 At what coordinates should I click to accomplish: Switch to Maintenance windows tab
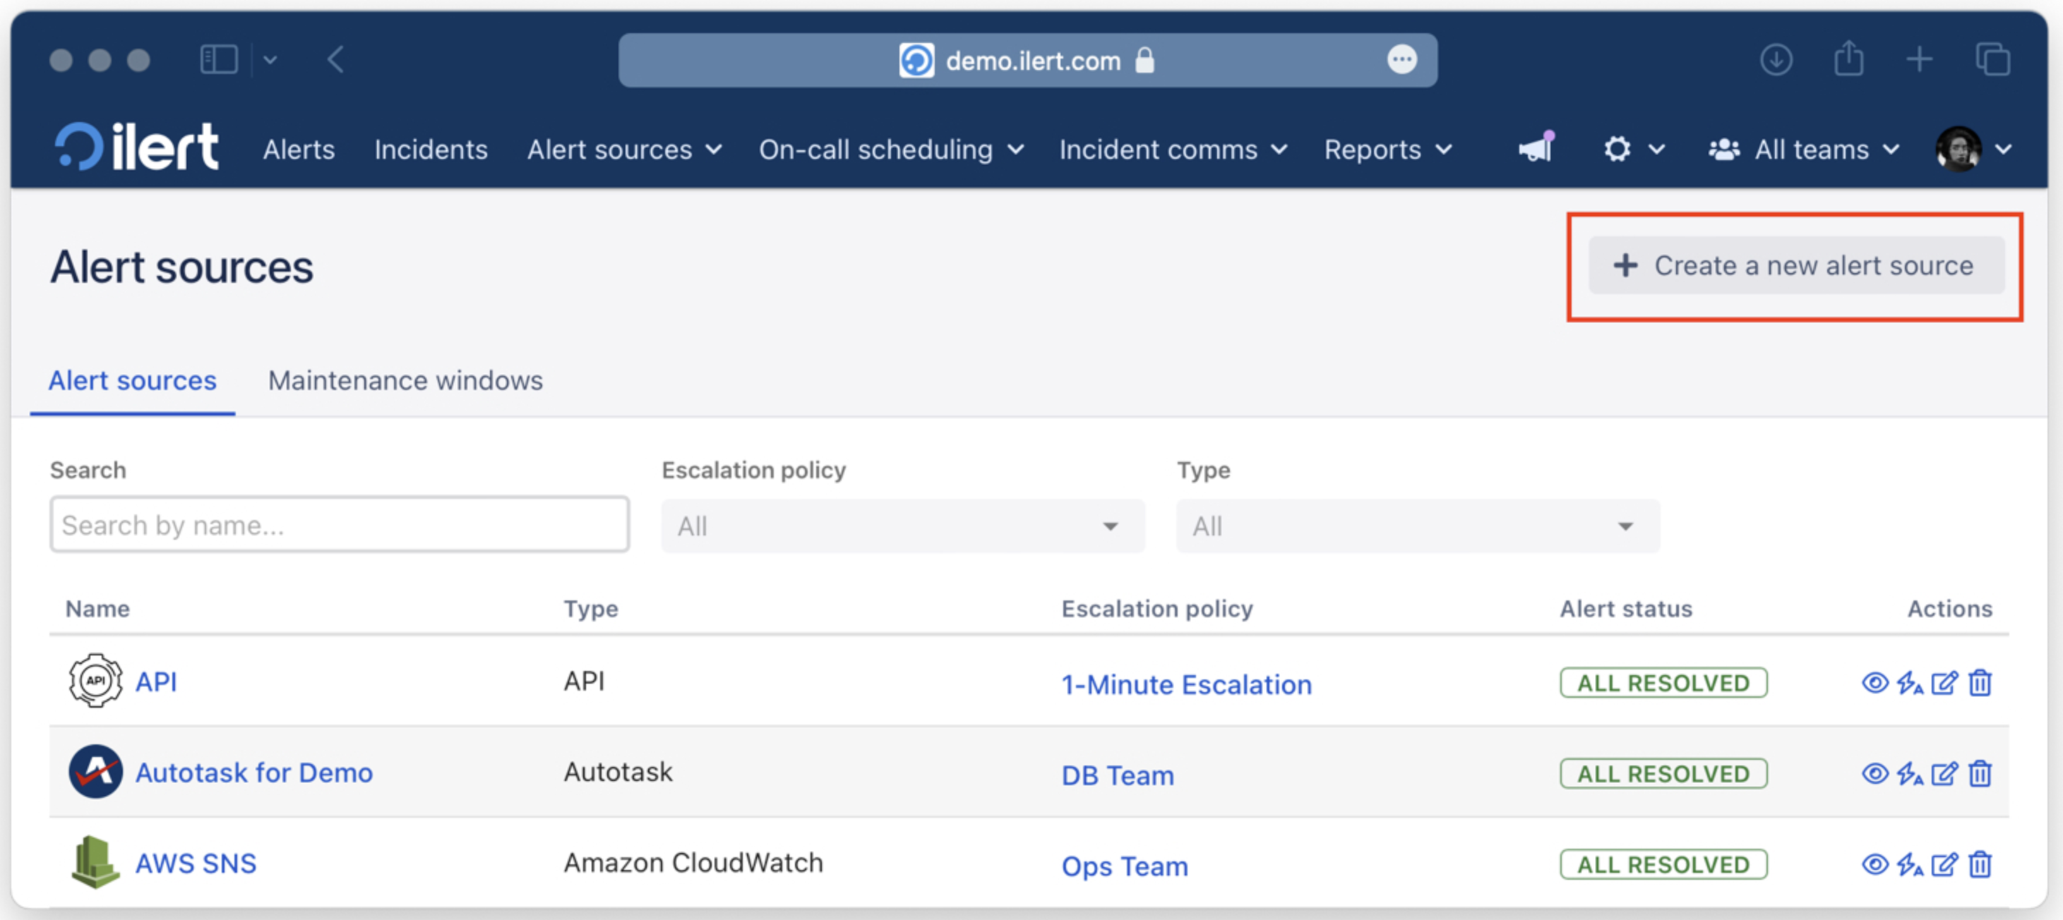405,380
